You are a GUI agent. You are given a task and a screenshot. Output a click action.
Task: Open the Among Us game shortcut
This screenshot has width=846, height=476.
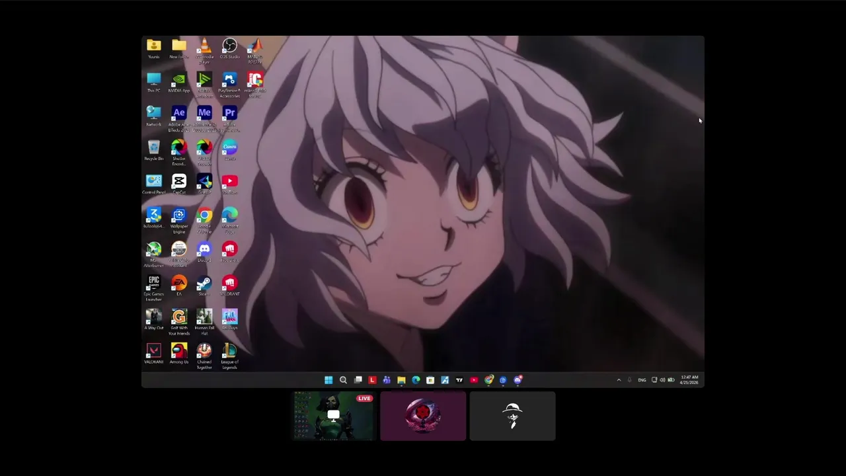point(179,353)
